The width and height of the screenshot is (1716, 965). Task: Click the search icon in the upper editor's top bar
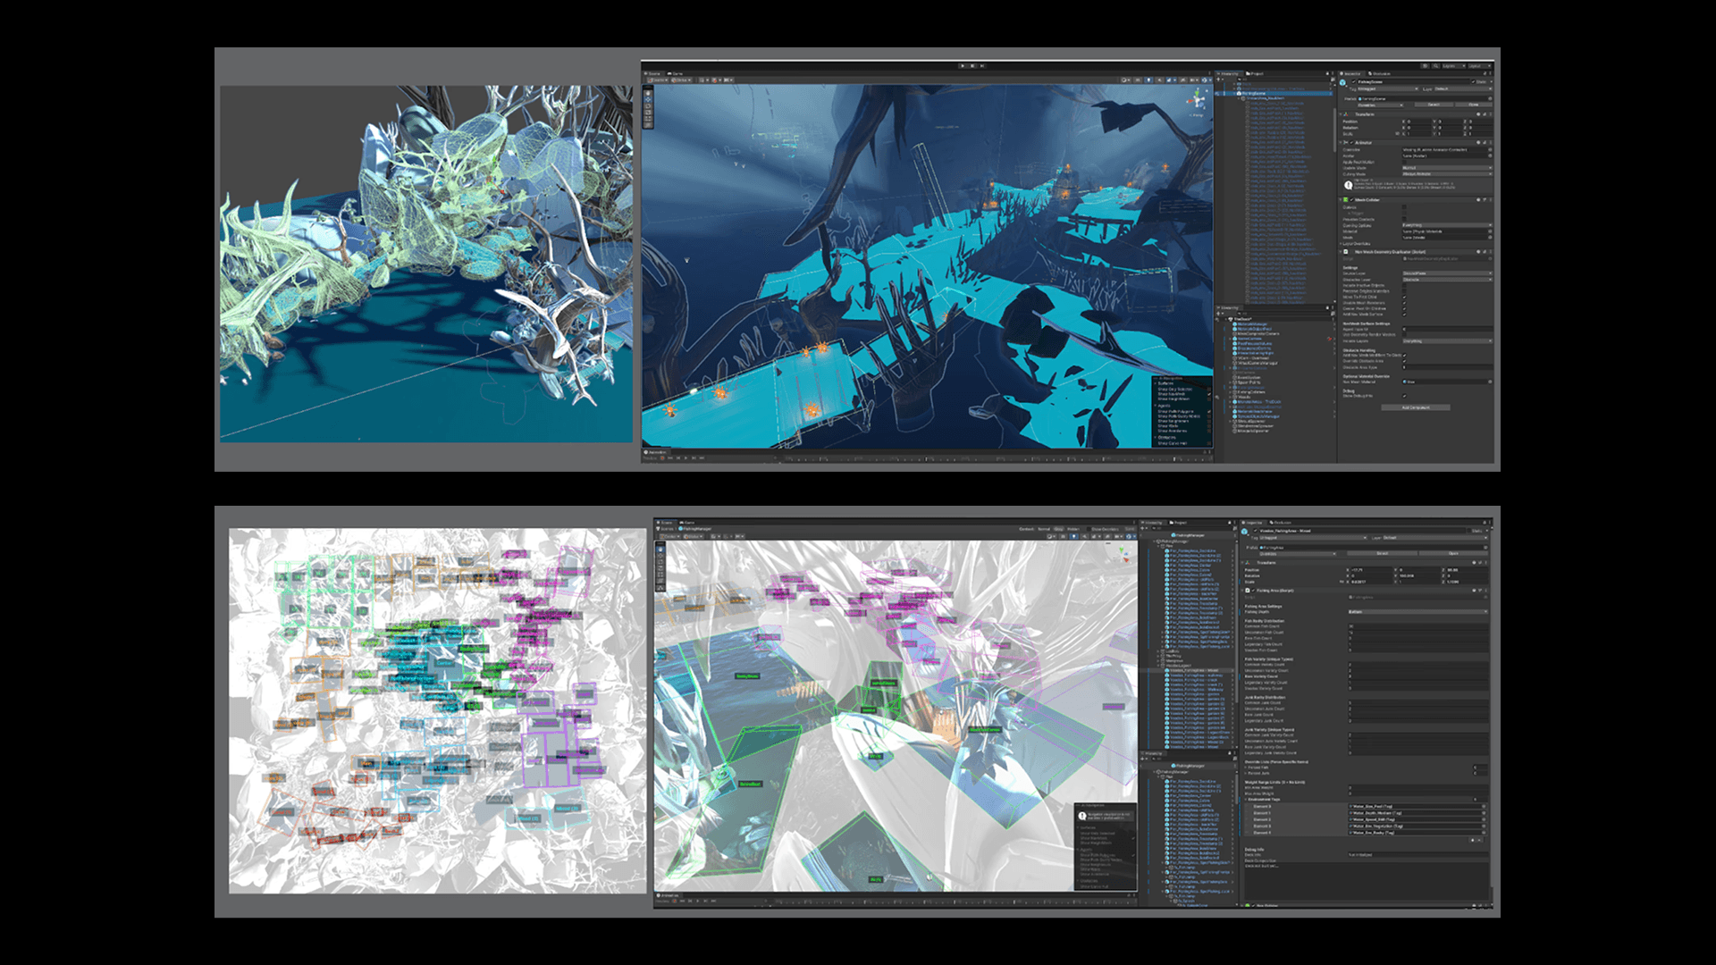(1435, 65)
